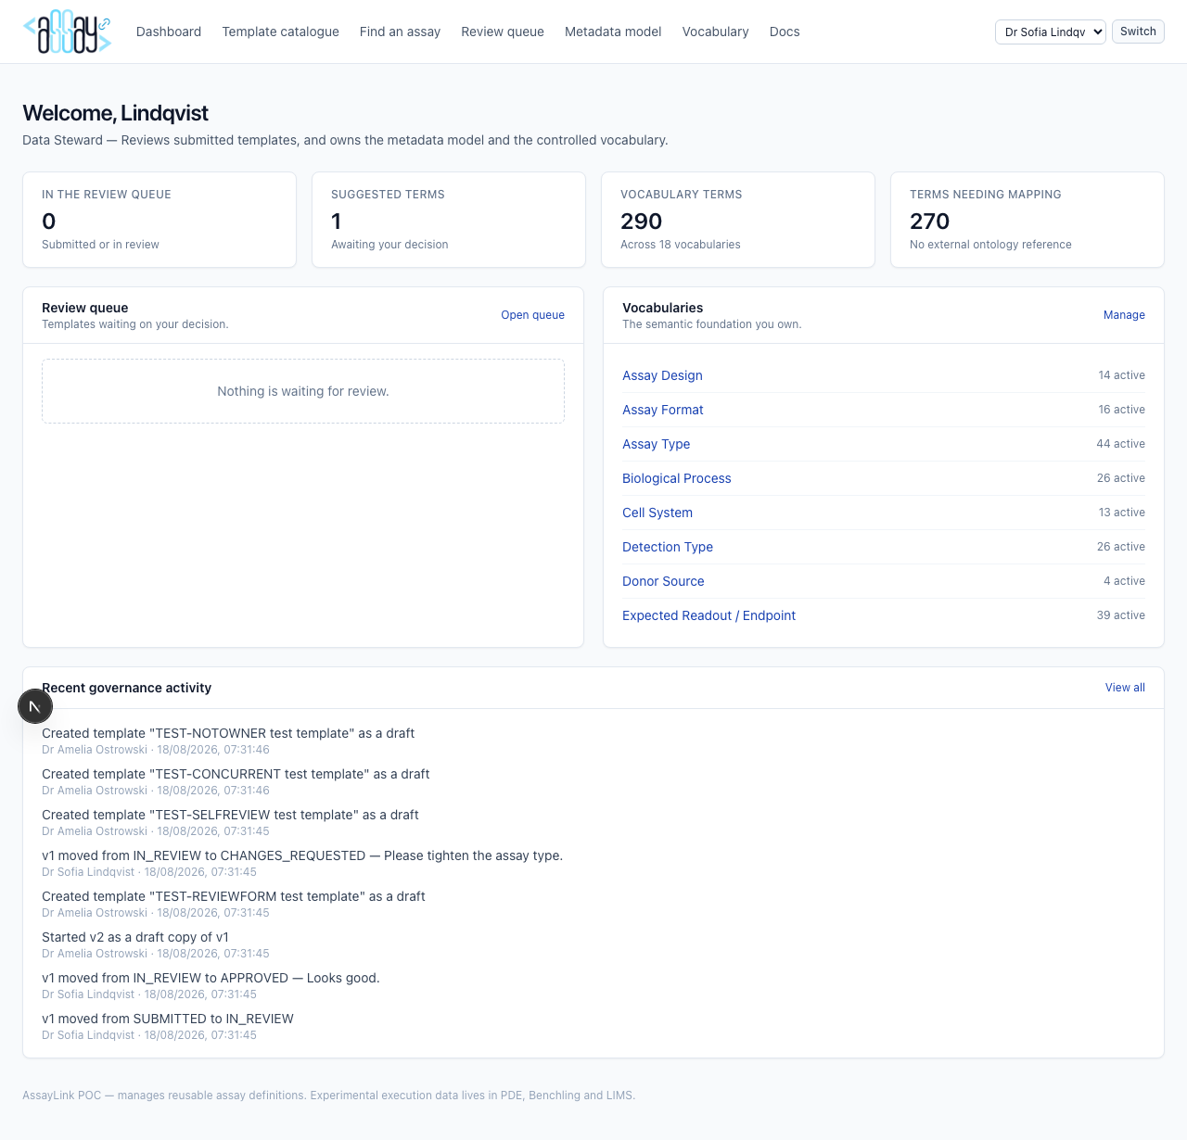Click the Welcome, Lindqvist heading
Screen dimensions: 1187x1140
tap(115, 113)
